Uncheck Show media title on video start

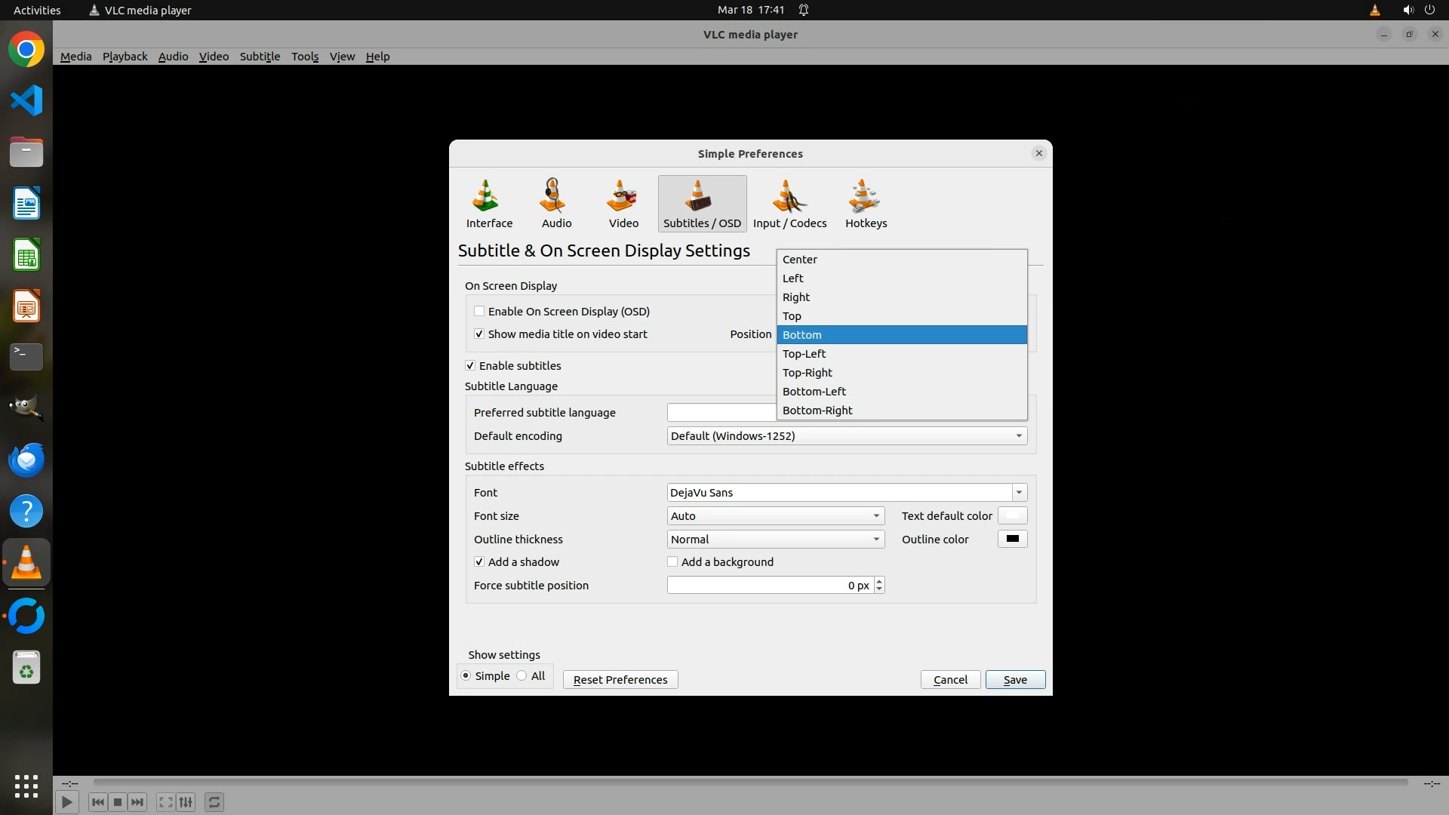tap(479, 334)
